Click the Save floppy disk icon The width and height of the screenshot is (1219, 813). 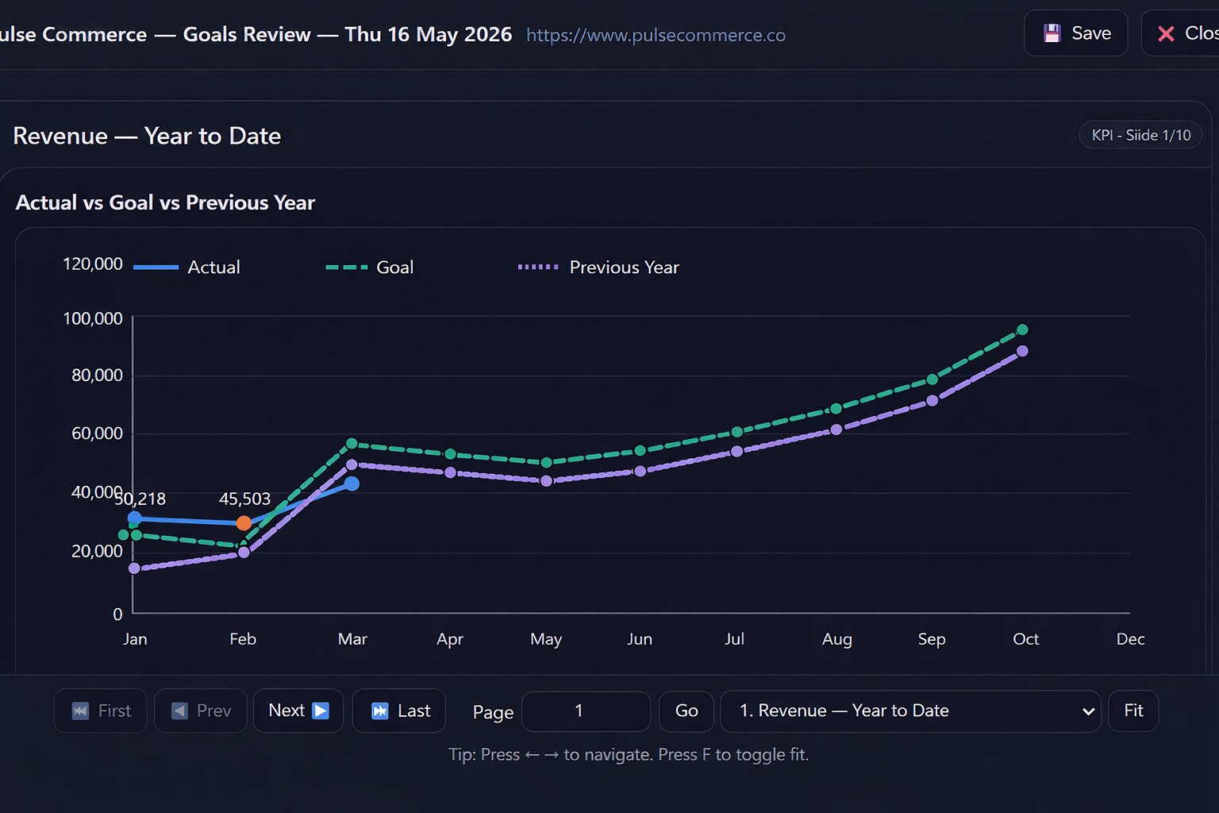(x=1052, y=33)
